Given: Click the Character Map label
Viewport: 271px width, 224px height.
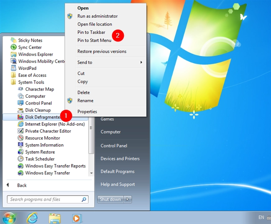Looking at the screenshot, I should coord(40,89).
